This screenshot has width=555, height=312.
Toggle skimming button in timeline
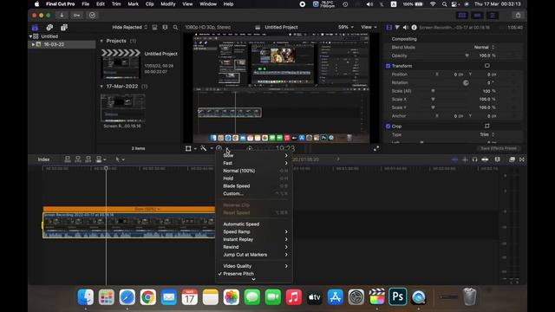[x=454, y=159]
